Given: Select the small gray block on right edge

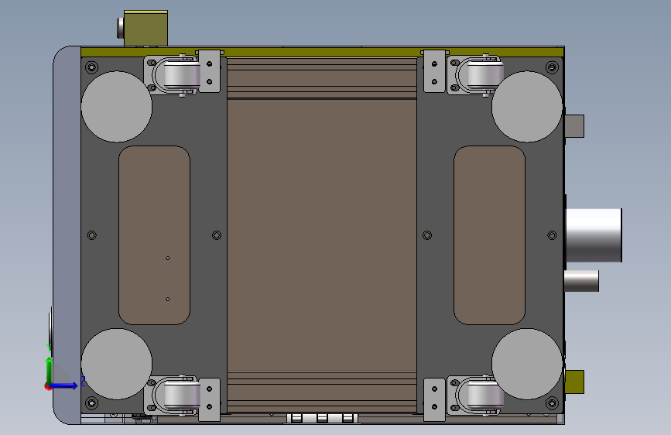Looking at the screenshot, I should point(574,126).
